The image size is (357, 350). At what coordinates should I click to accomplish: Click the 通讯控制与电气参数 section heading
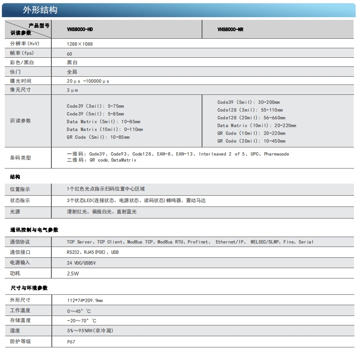coord(34,230)
